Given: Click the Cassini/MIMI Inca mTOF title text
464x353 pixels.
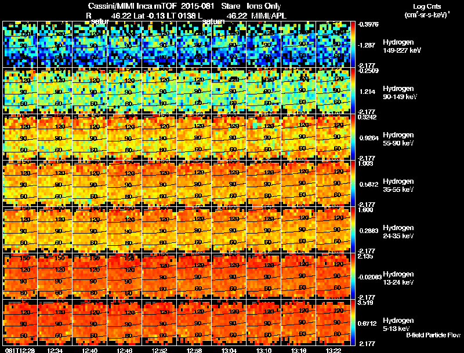Looking at the screenshot, I should point(132,6).
